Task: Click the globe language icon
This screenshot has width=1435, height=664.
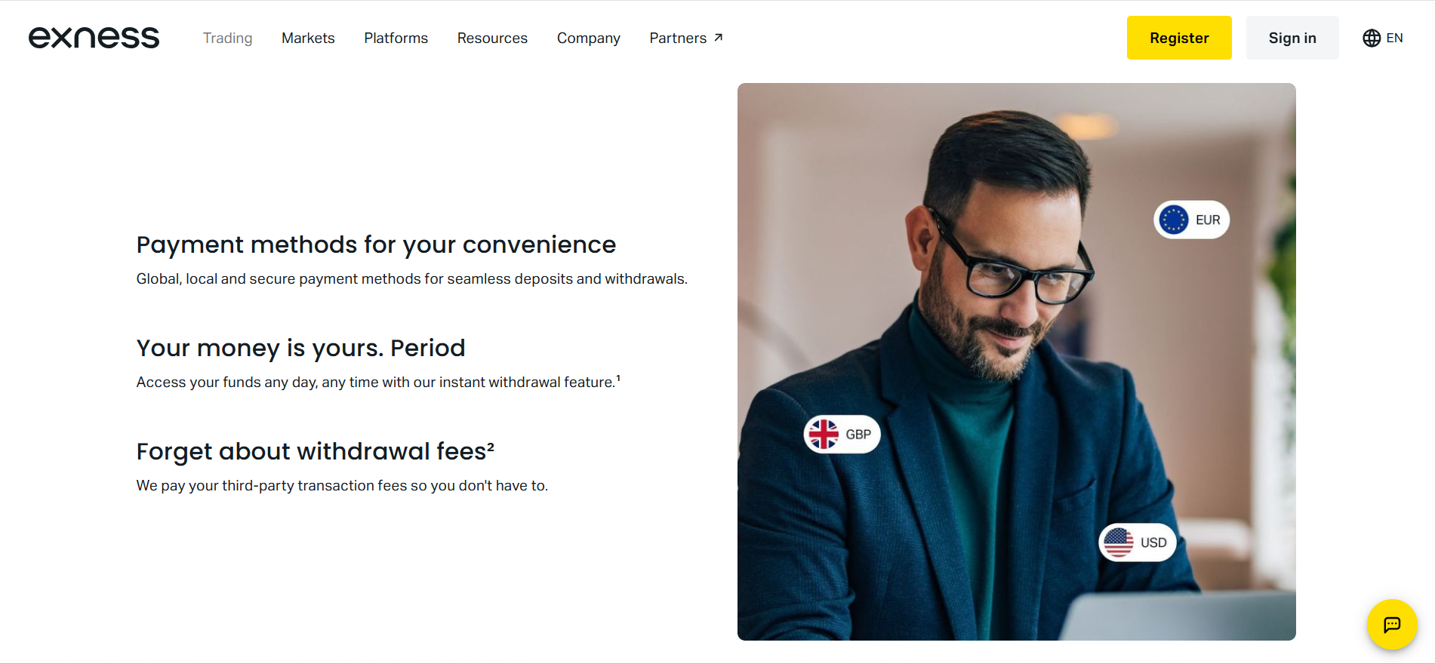Action: pos(1372,38)
